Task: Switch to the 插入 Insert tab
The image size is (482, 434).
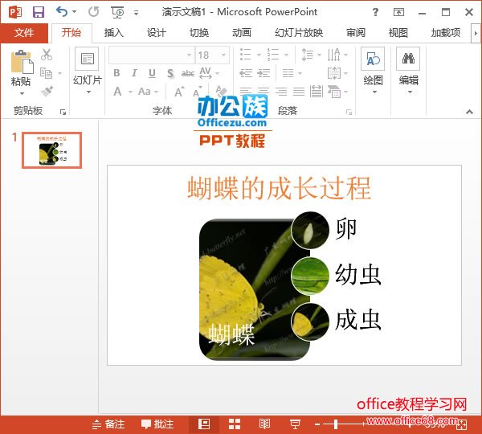Action: tap(114, 33)
